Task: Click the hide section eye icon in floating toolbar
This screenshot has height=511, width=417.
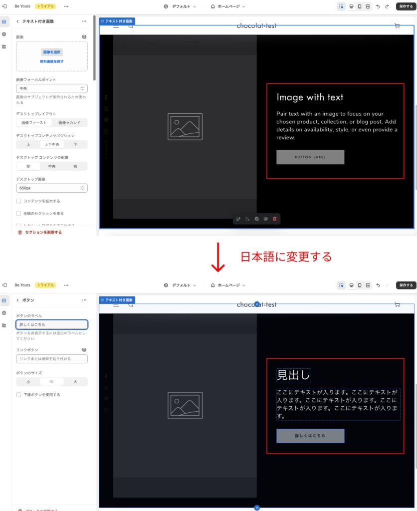Action: pyautogui.click(x=265, y=219)
